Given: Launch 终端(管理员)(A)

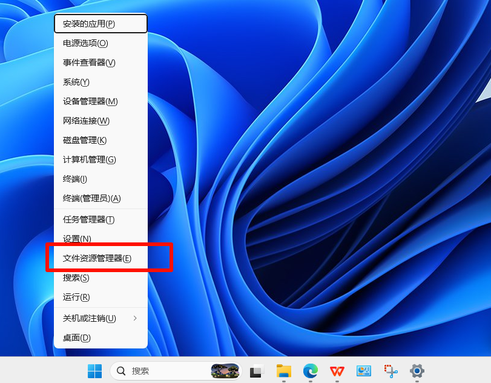Looking at the screenshot, I should point(101,199).
